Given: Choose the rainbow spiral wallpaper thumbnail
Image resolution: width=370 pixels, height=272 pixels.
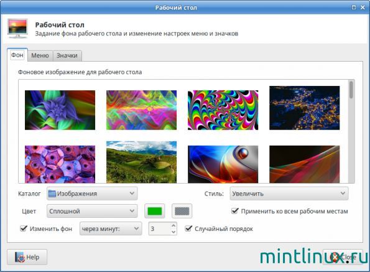Looking at the screenshot, I should point(223,110).
